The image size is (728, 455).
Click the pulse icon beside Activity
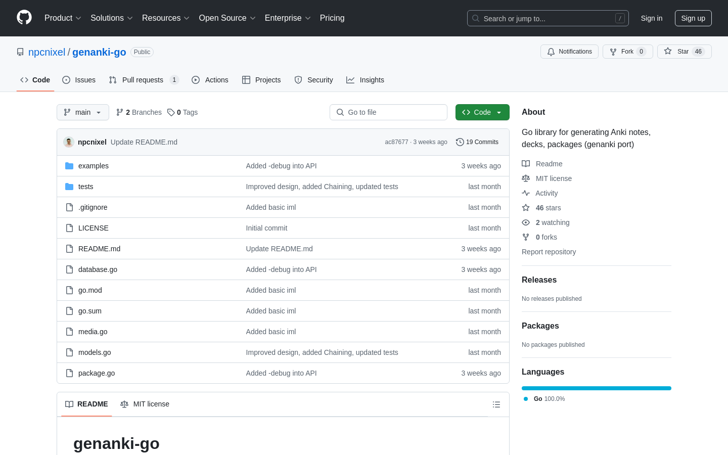[526, 193]
